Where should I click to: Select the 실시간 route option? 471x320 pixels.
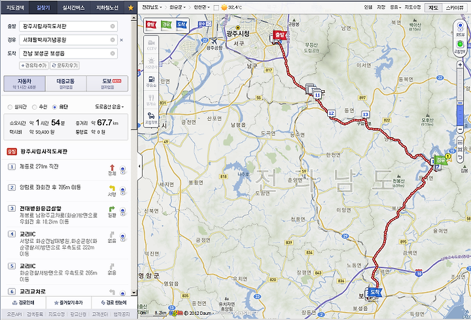pyautogui.click(x=10, y=107)
